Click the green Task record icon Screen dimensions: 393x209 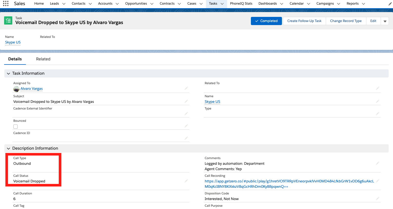pos(8,20)
